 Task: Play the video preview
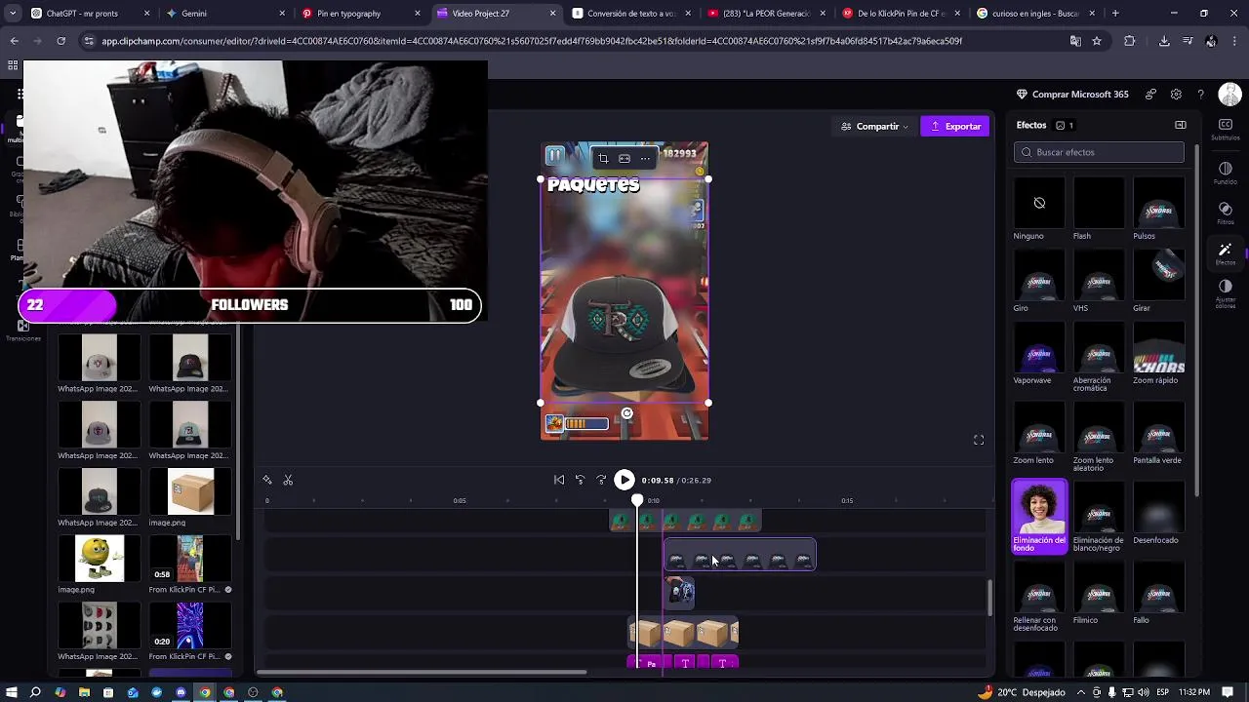(624, 480)
